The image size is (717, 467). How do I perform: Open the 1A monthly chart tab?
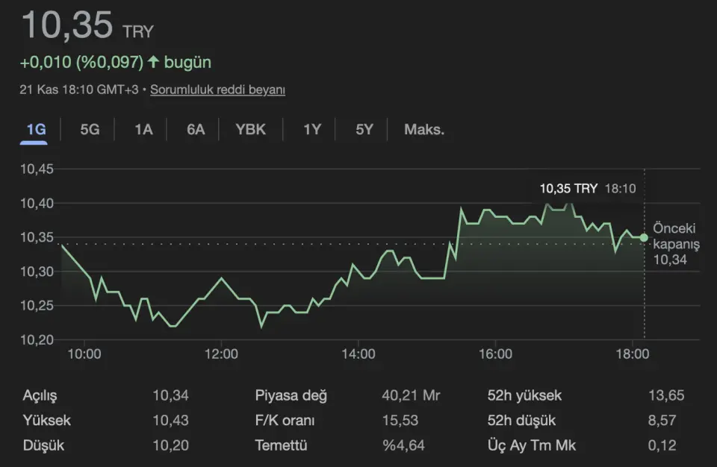pos(143,129)
